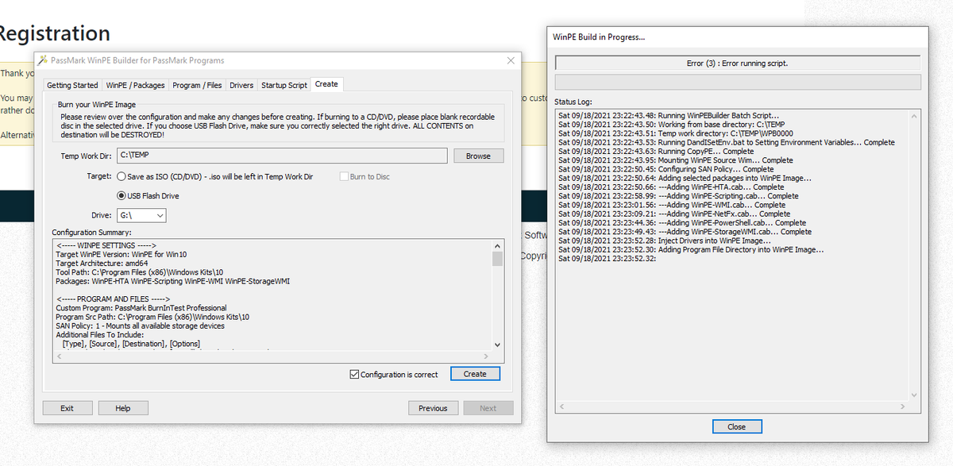The image size is (953, 466).
Task: Click the Create button
Action: (x=475, y=374)
